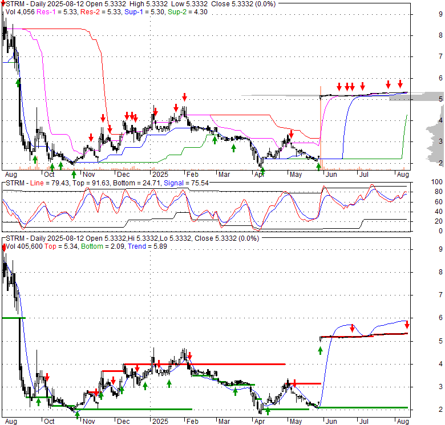The width and height of the screenshot is (445, 425).
Task: Click the 40 tick on the oscillator axis
Action: pos(439,212)
